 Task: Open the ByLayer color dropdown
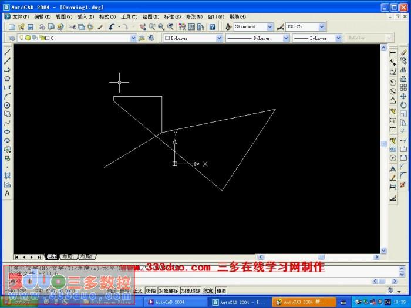click(x=220, y=38)
